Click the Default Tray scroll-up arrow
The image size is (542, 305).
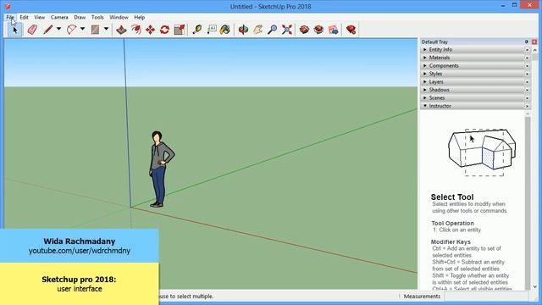[x=535, y=50]
